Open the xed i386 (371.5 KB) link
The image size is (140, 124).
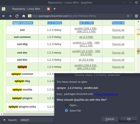86,31
